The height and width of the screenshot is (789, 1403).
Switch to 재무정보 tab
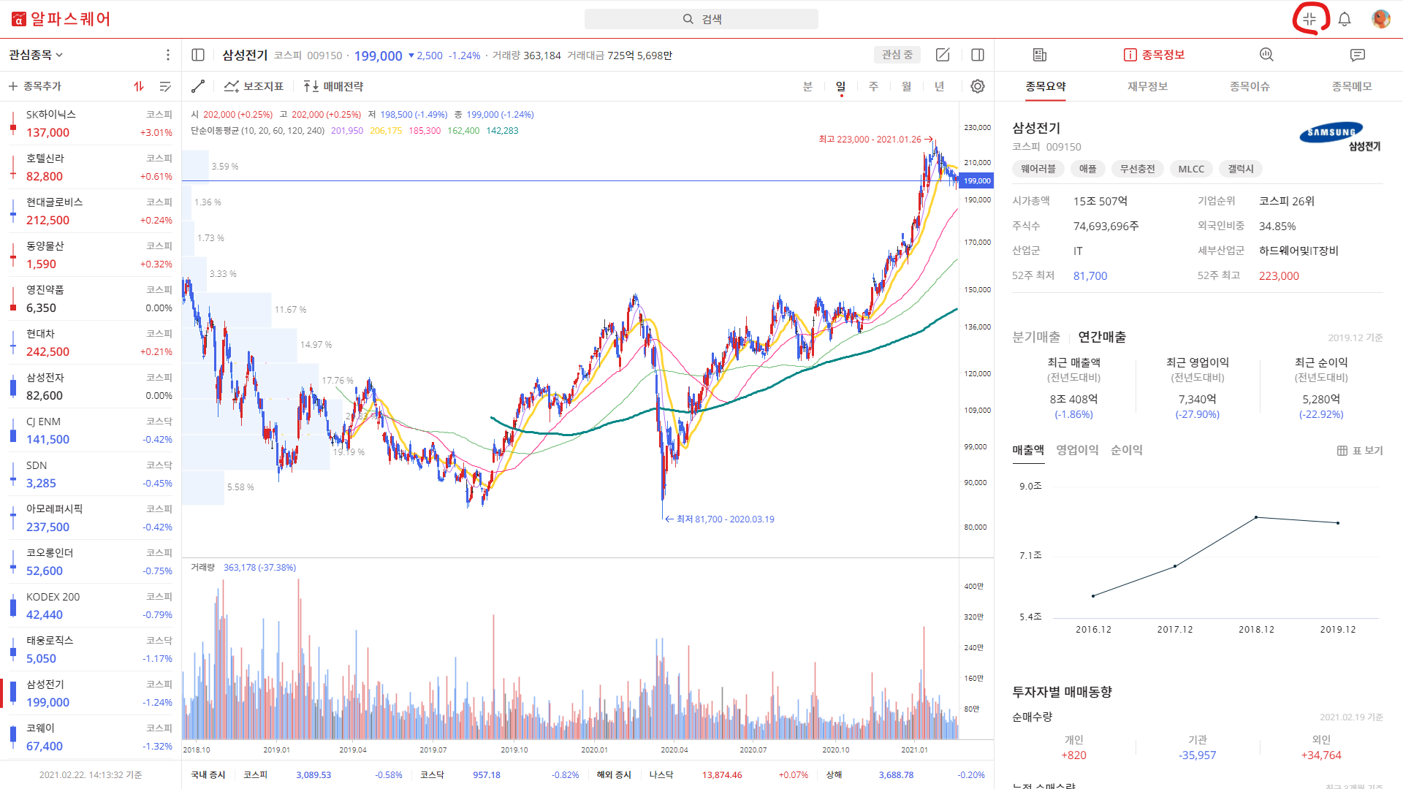click(1147, 86)
